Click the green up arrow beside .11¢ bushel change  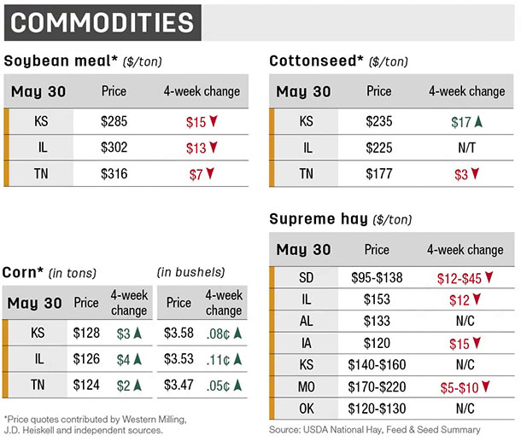pos(237,359)
